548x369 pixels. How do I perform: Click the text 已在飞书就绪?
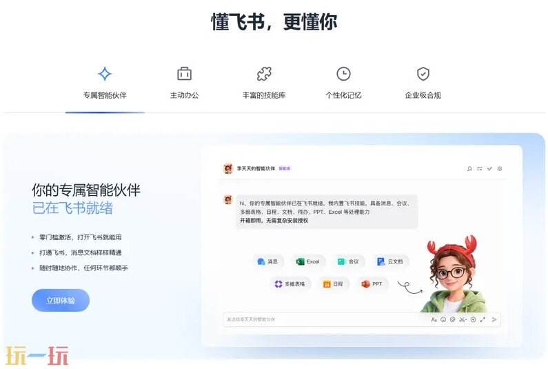pos(72,208)
